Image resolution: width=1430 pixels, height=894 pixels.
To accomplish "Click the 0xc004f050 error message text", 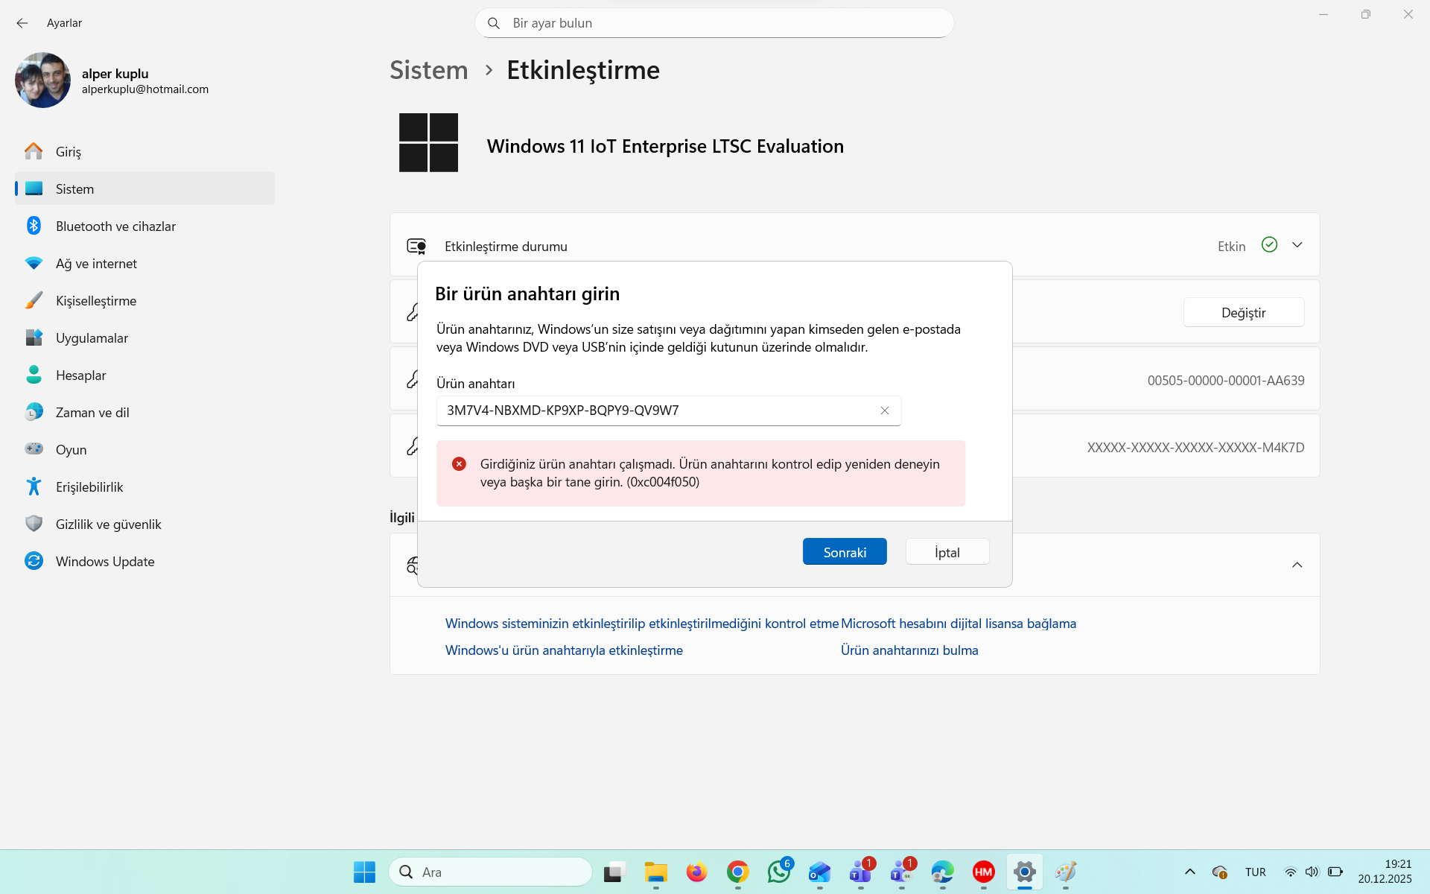I will tap(710, 473).
